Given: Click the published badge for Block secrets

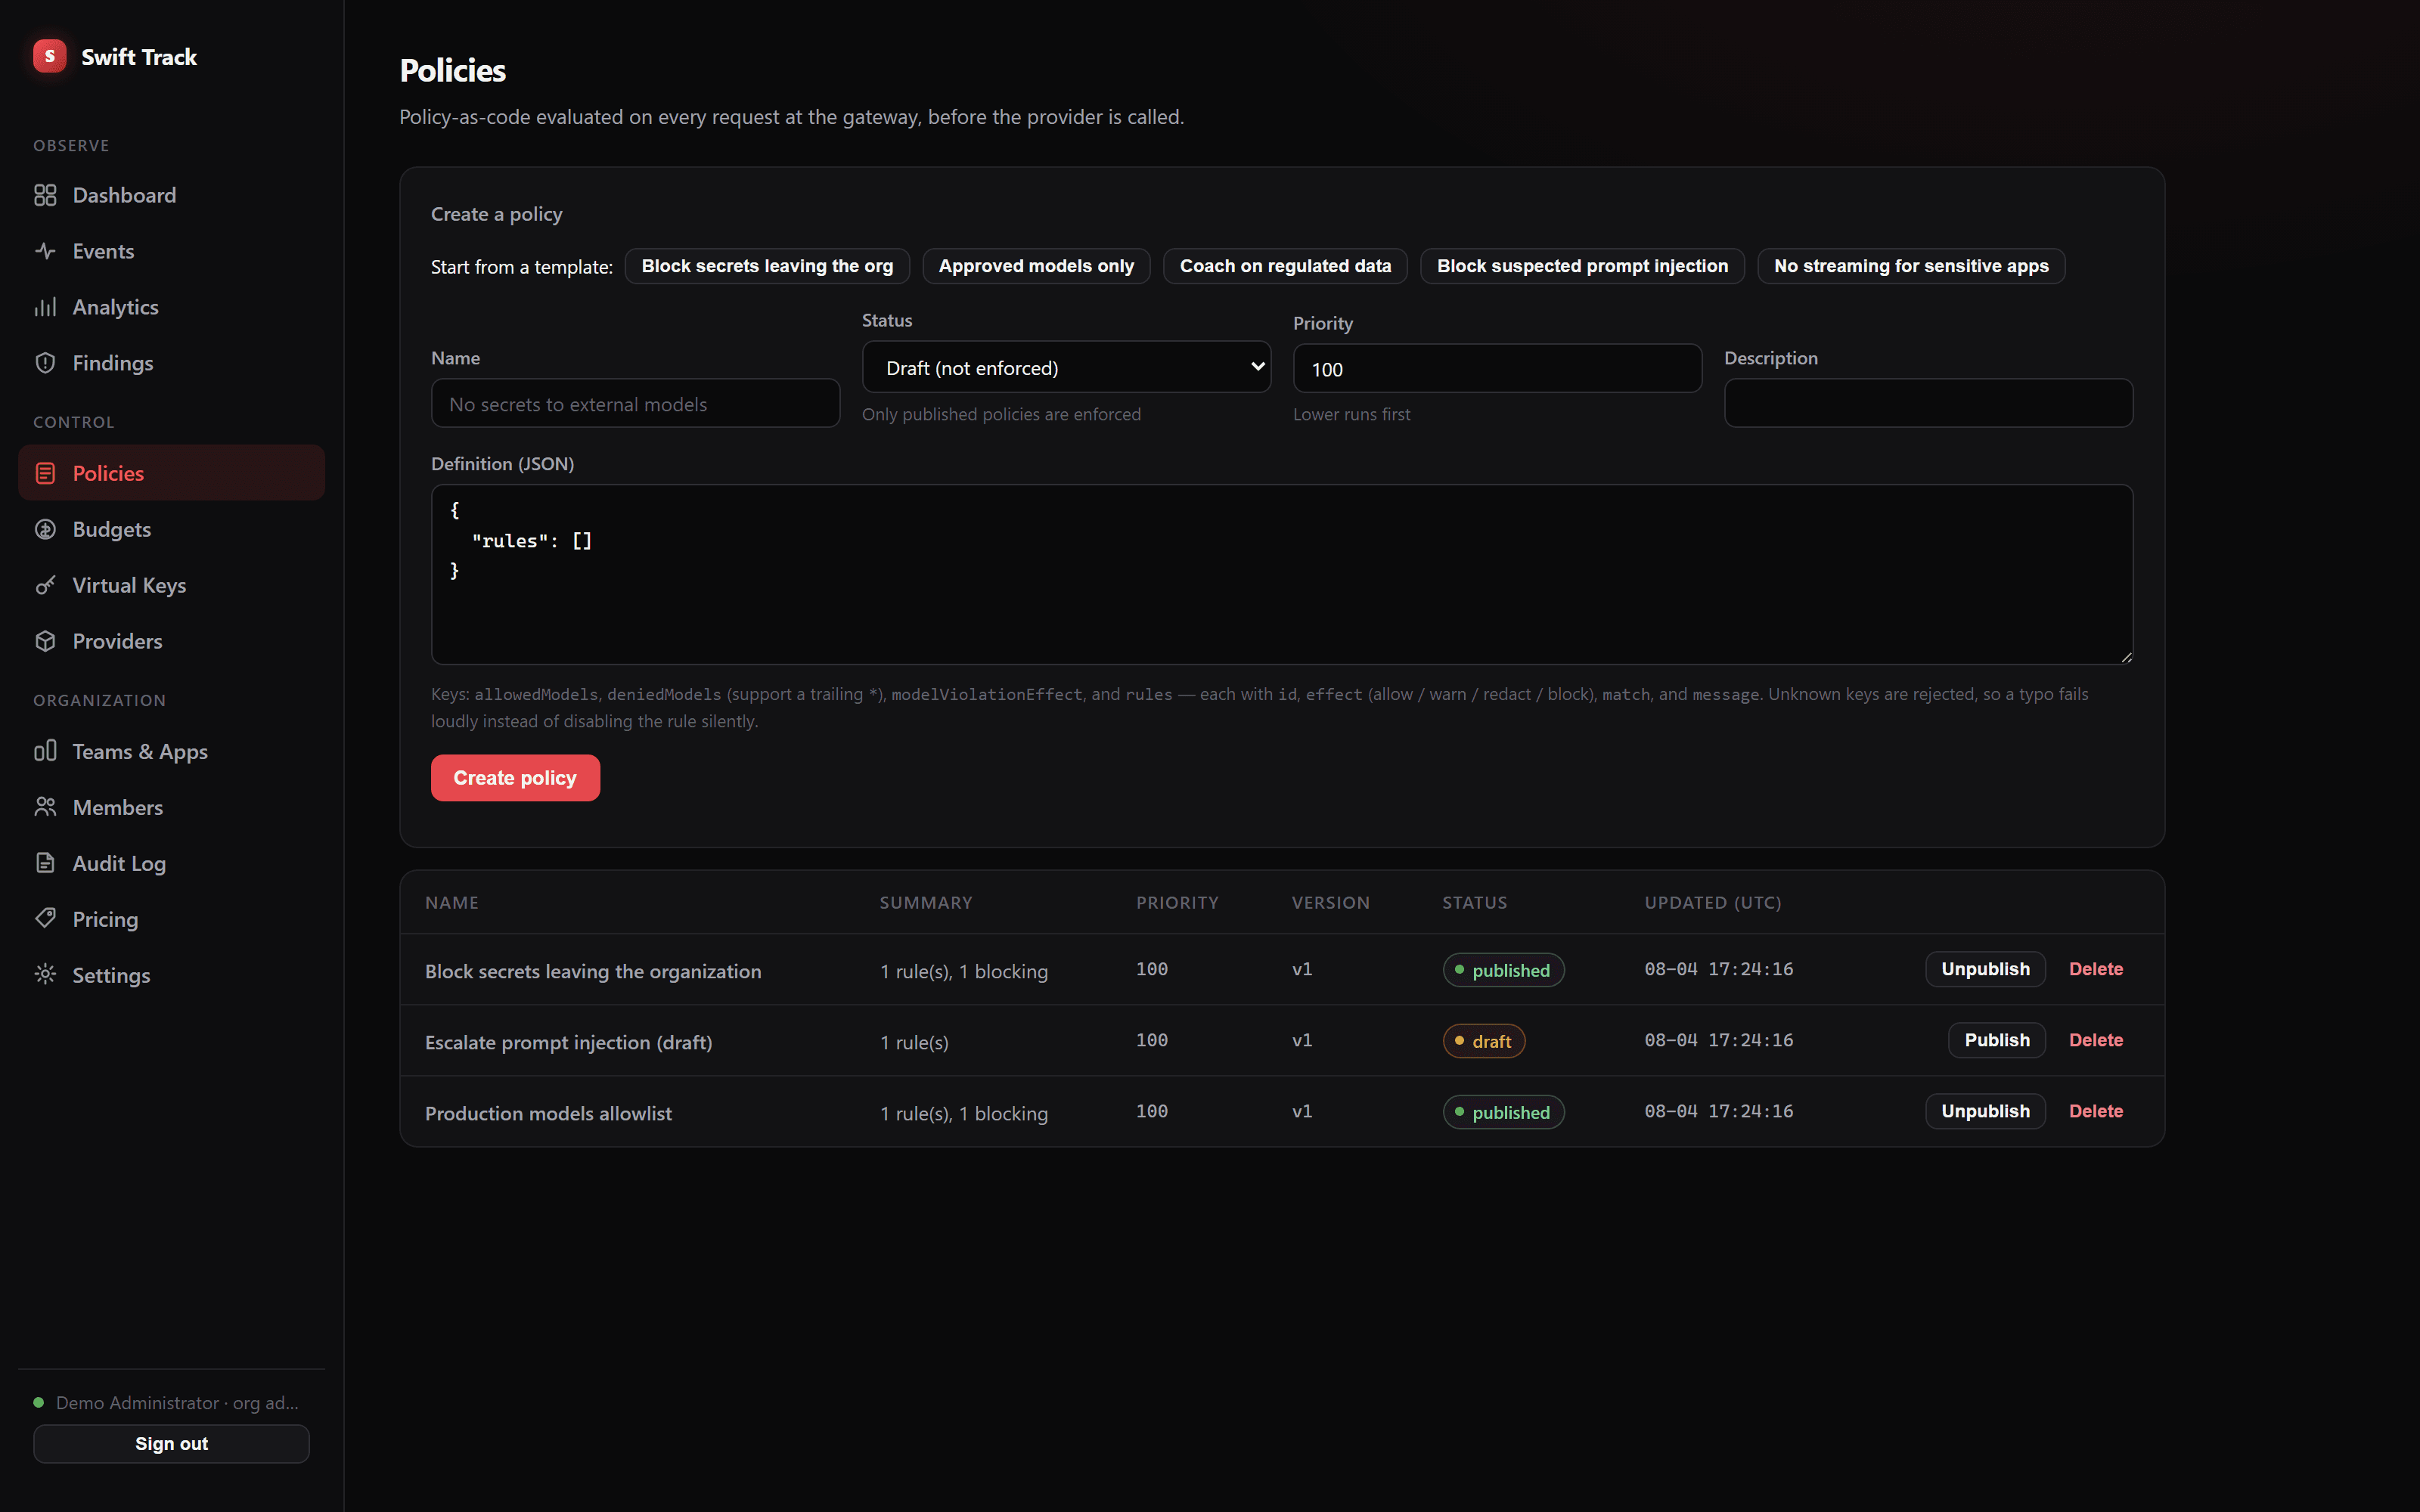Looking at the screenshot, I should pos(1503,970).
